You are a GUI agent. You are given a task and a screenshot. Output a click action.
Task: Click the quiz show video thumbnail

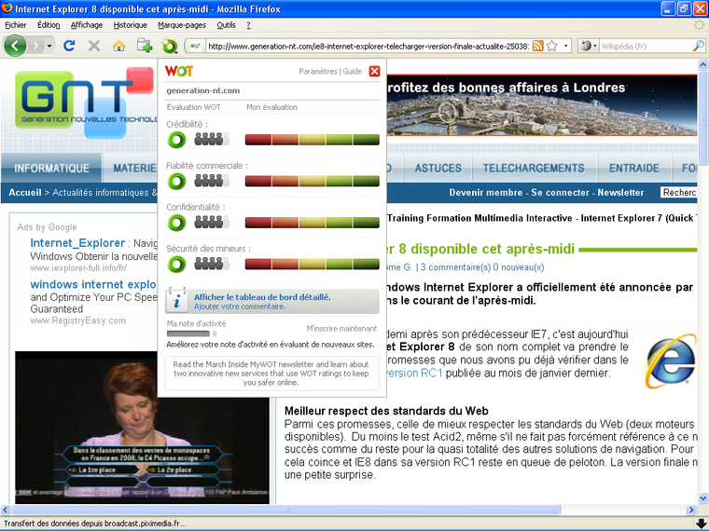click(142, 428)
